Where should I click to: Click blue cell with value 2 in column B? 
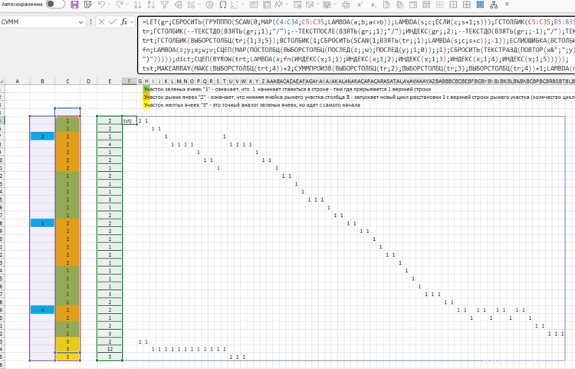42,137
